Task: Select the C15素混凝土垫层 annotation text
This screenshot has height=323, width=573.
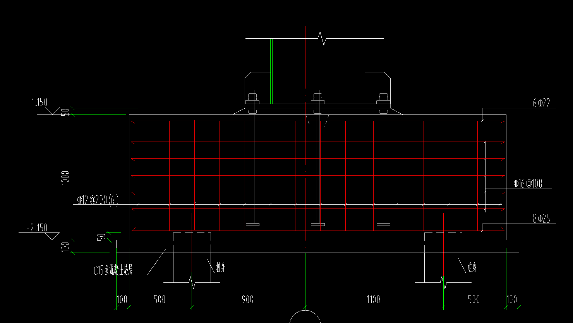Action: [x=113, y=271]
